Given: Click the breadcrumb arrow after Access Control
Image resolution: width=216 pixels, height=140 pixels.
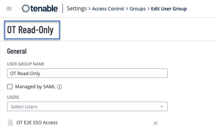Looking at the screenshot, I should [127, 9].
